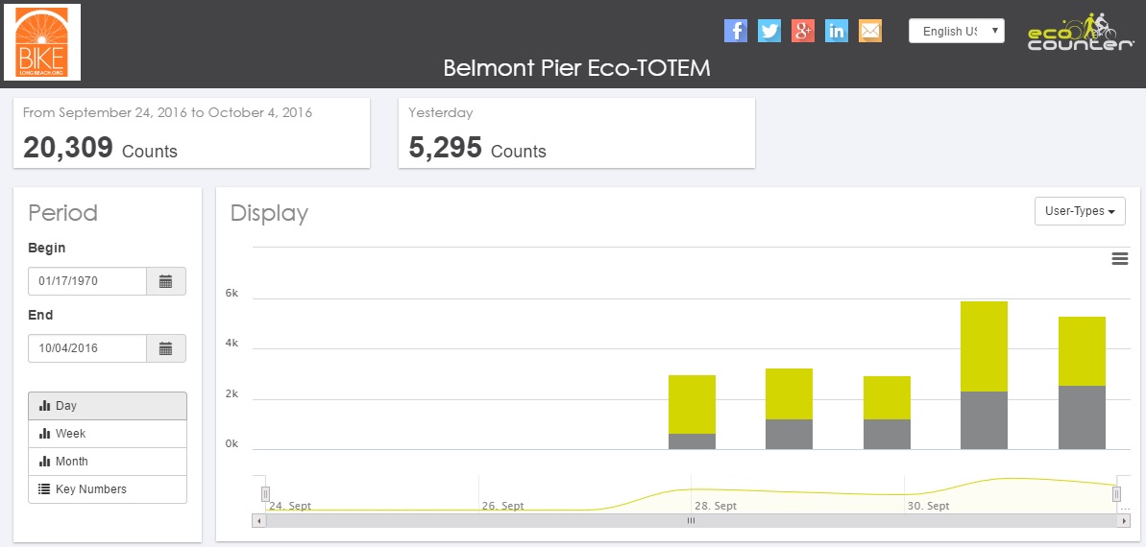Open the chart hamburger menu
The width and height of the screenshot is (1146, 547).
(1119, 259)
